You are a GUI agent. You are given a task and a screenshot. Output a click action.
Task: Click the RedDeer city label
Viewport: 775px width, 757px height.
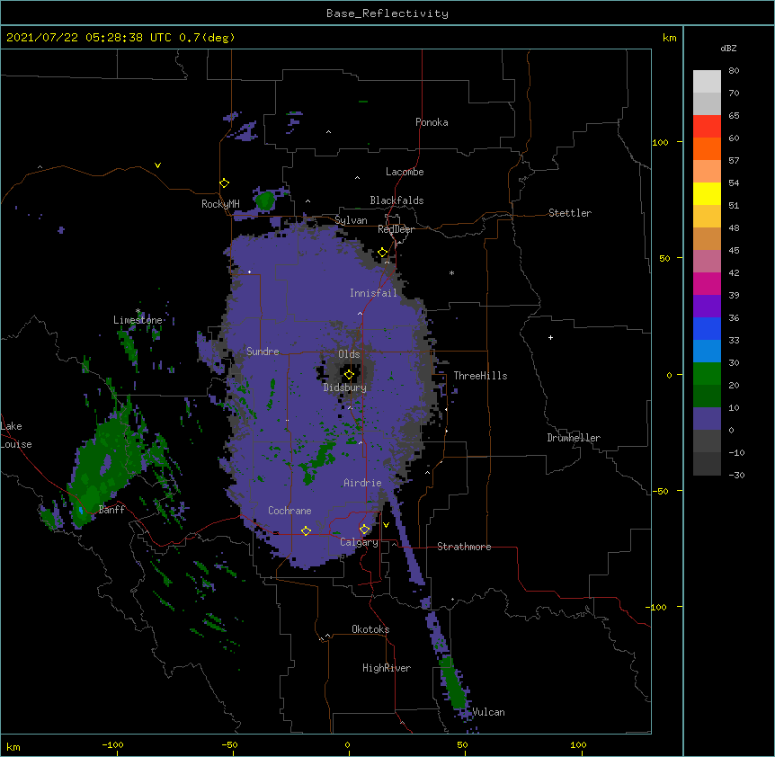point(396,229)
